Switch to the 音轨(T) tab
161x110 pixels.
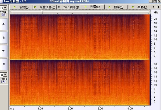(x=21, y=7)
